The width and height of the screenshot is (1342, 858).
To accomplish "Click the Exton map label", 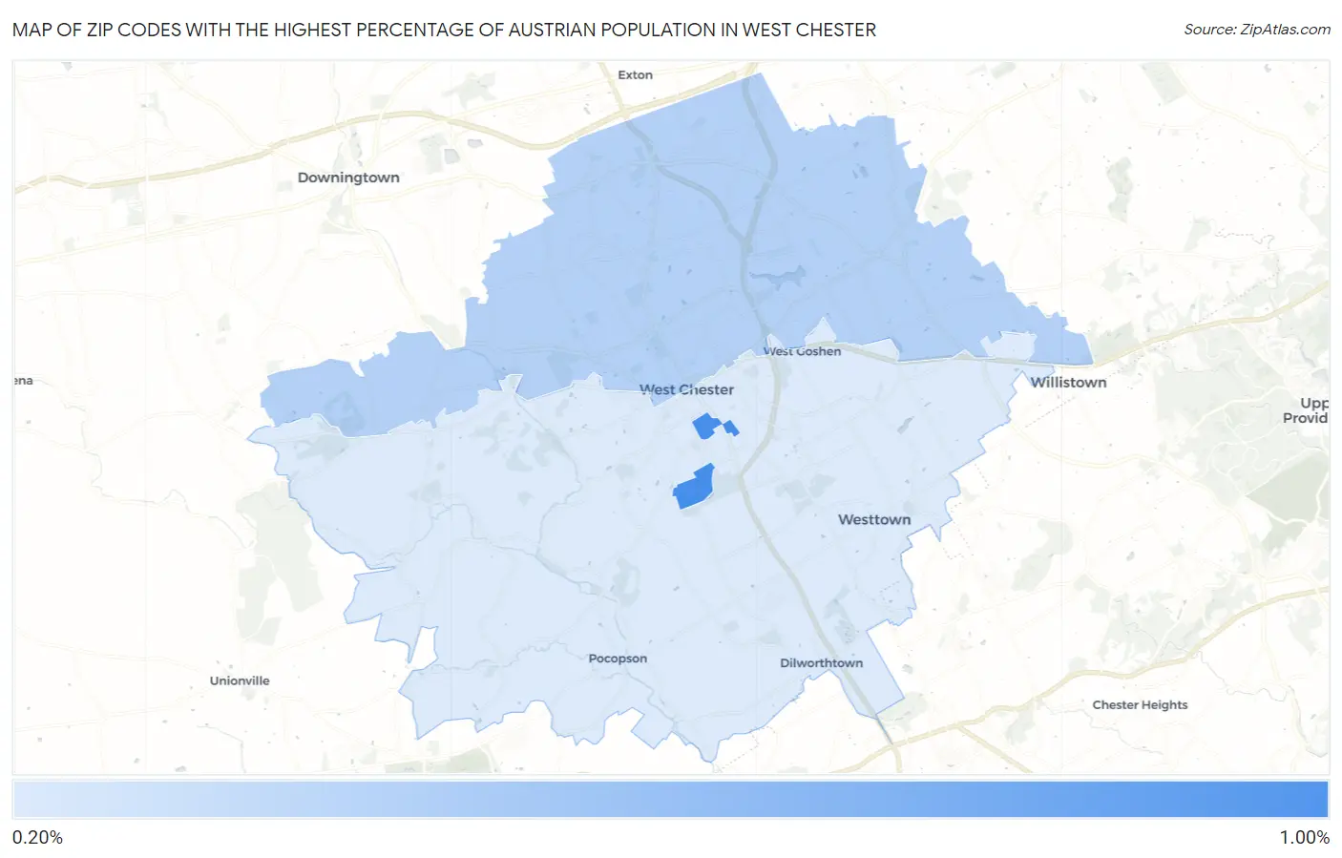I will [635, 74].
